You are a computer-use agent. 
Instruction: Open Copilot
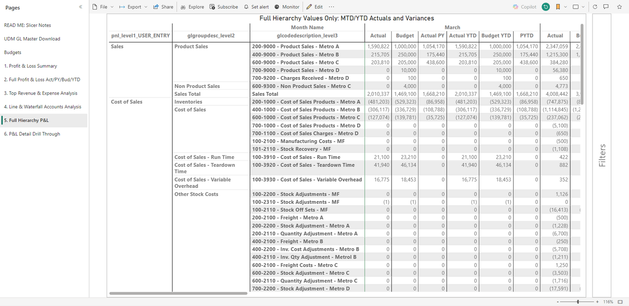[525, 7]
